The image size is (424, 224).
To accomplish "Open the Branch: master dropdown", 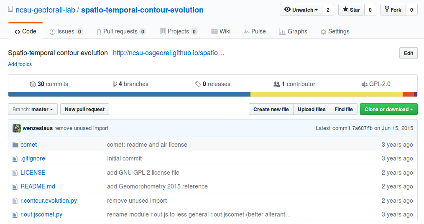I will pos(33,109).
